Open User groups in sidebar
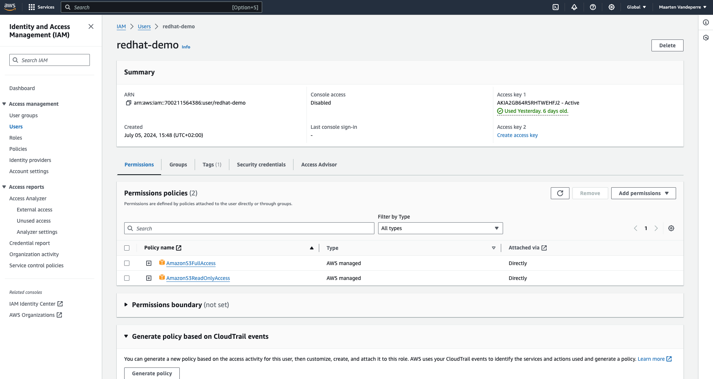 coord(23,115)
